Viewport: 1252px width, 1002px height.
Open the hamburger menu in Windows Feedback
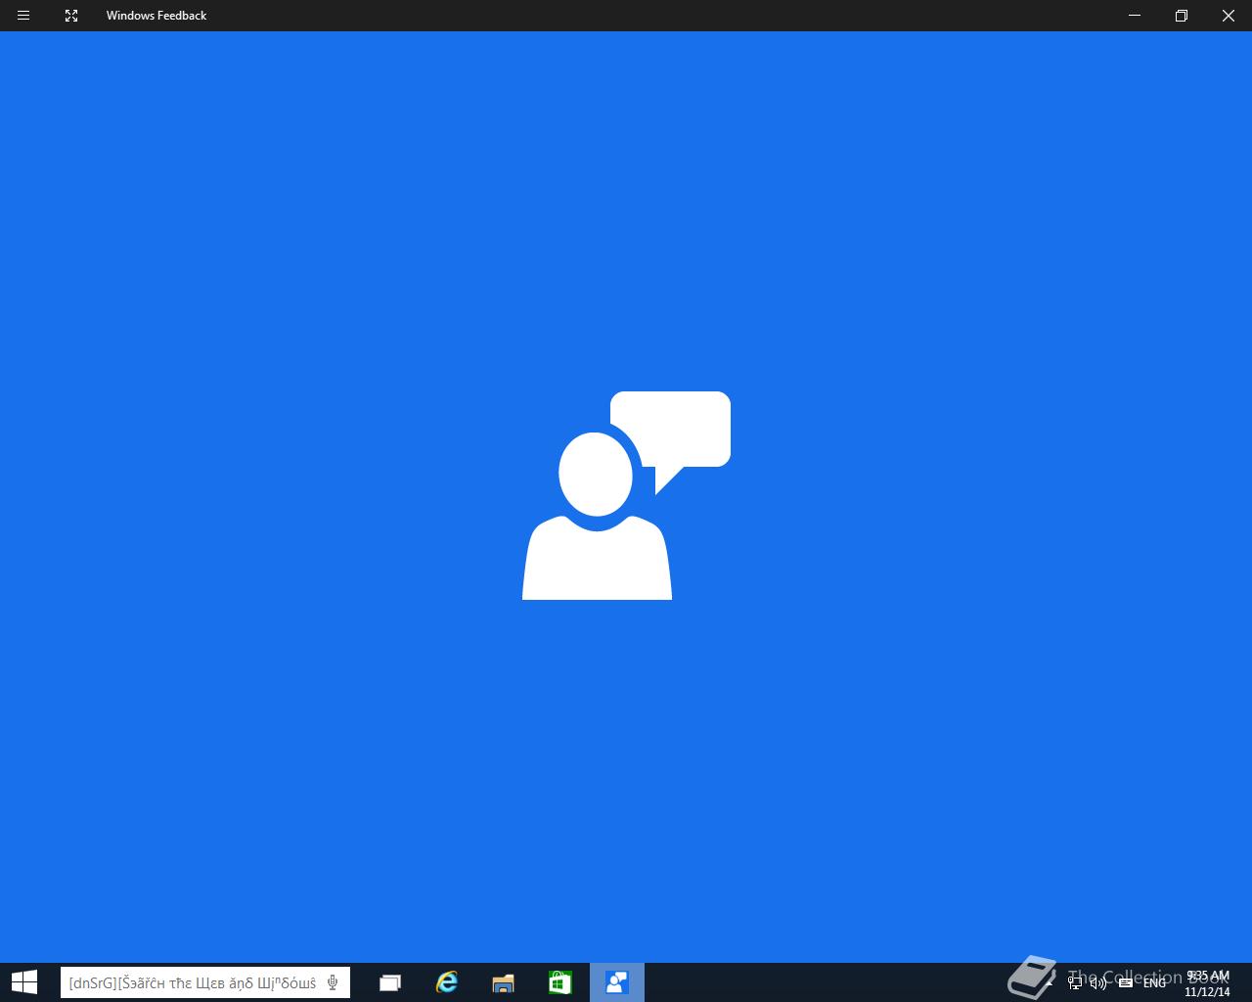pyautogui.click(x=23, y=16)
